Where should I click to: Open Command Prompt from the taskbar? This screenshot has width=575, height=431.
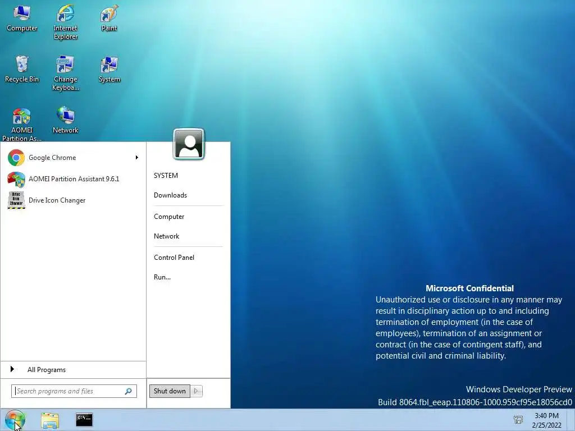click(84, 420)
